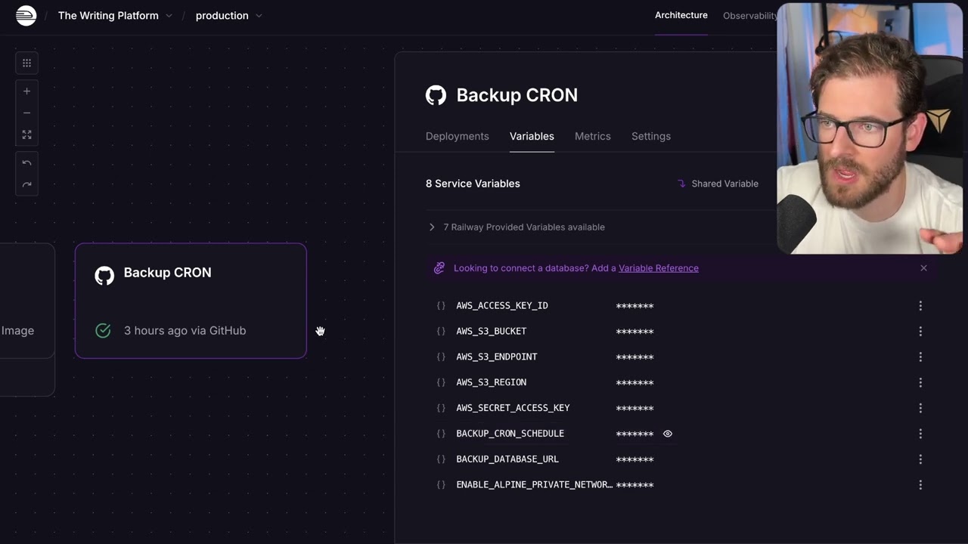Click braces icon beside BACKUP_CRON_SCHEDULE
Screen dimensions: 968x544
(x=441, y=434)
